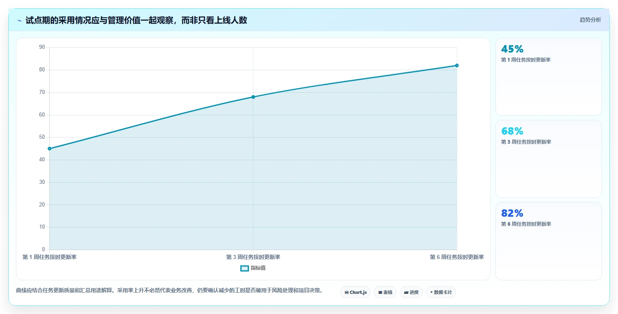Click the y-axis value 0
This screenshot has width=618, height=314.
pos(43,250)
